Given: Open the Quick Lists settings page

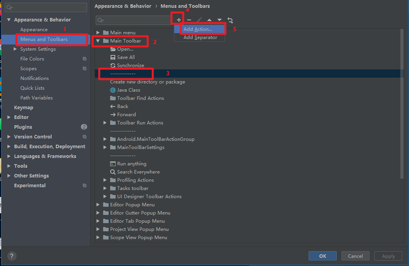Looking at the screenshot, I should [32, 88].
